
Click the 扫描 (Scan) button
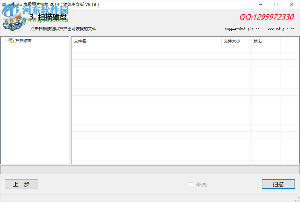[x=278, y=184]
